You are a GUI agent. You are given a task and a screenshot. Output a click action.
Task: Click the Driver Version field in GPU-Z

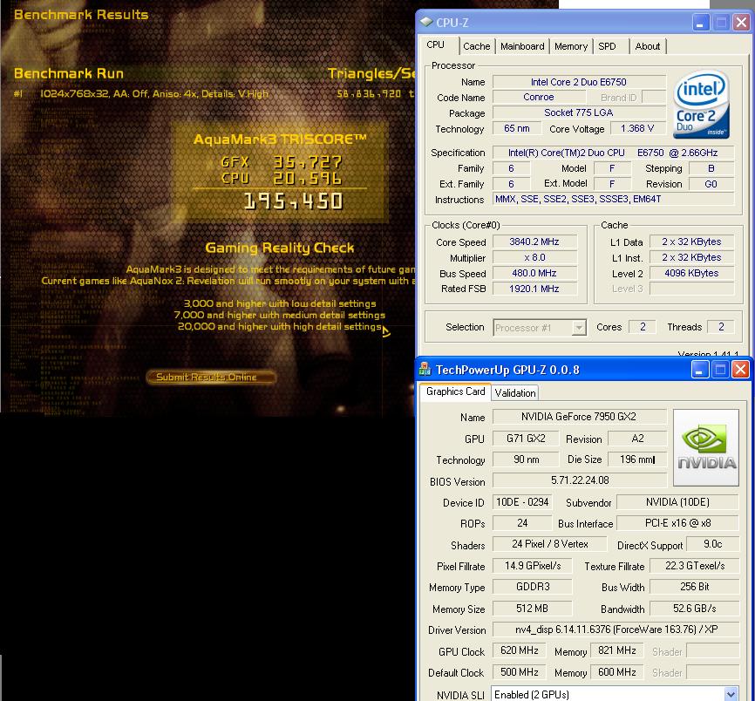click(x=616, y=630)
